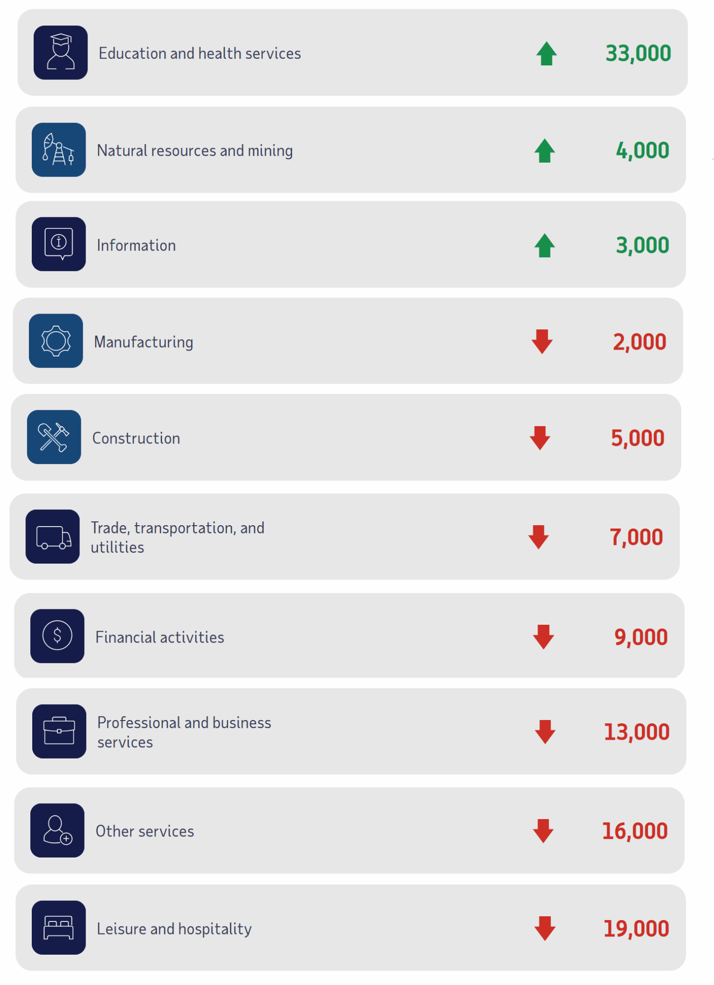This screenshot has height=985, width=714.
Task: Click the oil derrick Natural resources icon
Action: click(59, 150)
